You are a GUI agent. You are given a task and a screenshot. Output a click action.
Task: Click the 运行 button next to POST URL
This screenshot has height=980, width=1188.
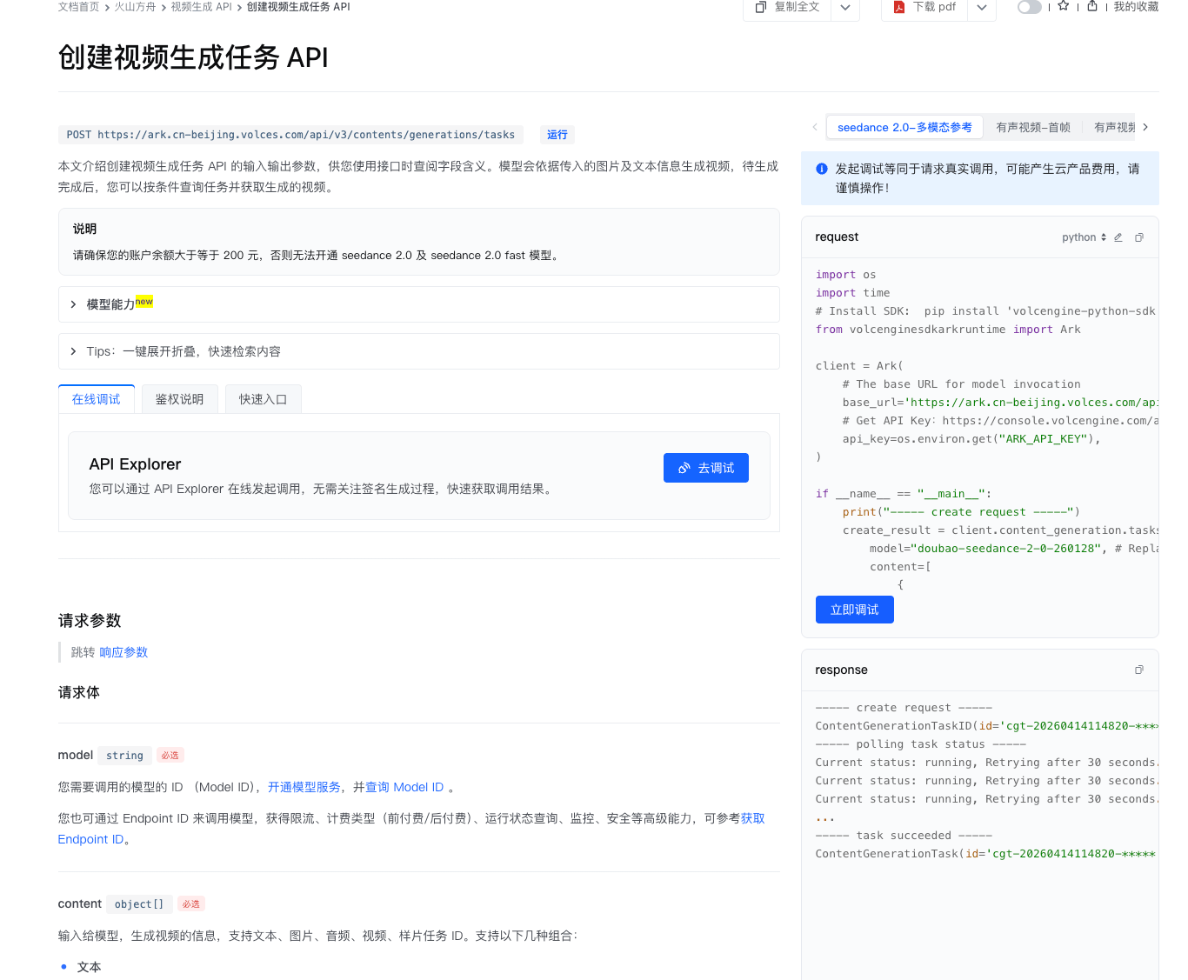[557, 135]
